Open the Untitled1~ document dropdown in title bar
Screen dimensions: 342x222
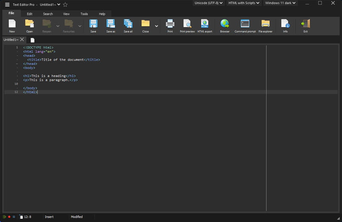pyautogui.click(x=50, y=5)
